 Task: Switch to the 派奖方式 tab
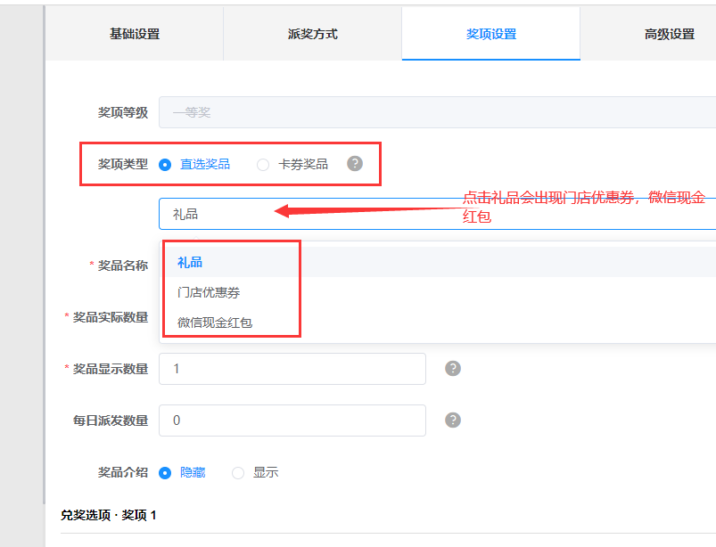click(313, 35)
